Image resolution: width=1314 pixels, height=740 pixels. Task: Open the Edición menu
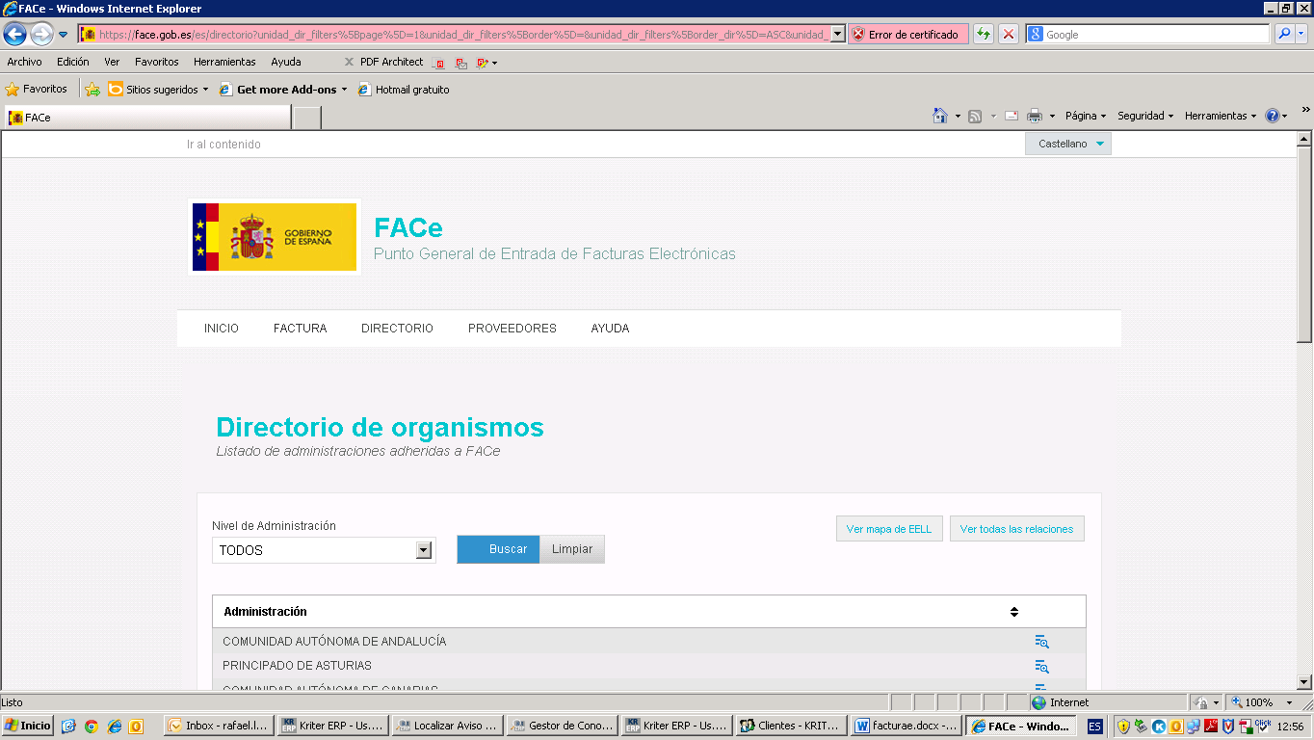73,62
